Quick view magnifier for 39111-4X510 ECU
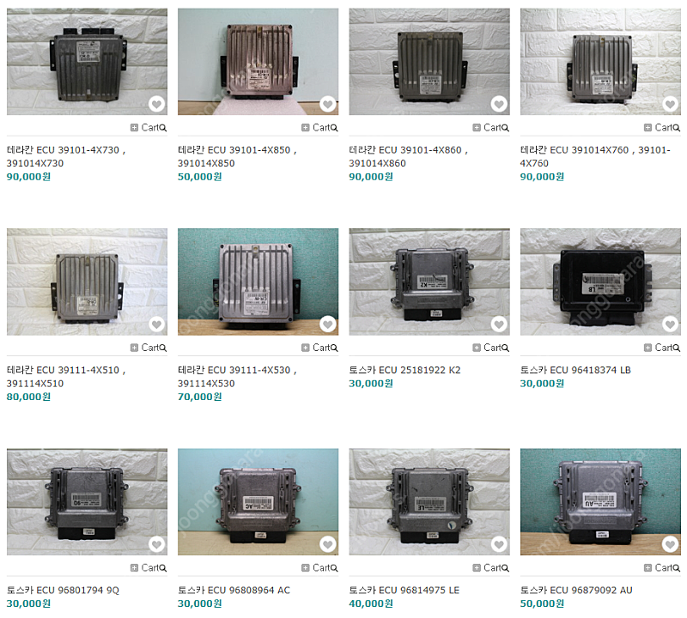This screenshot has width=687, height=618. pyautogui.click(x=163, y=348)
